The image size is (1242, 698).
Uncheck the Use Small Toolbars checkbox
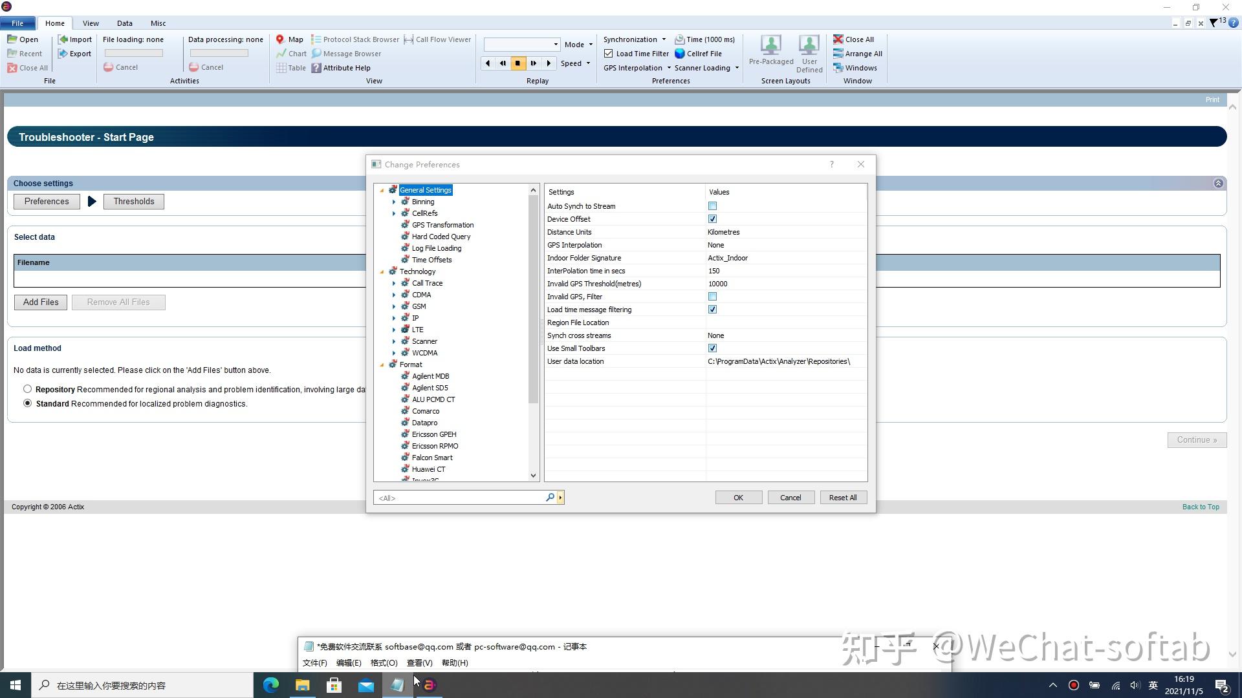[x=712, y=348]
